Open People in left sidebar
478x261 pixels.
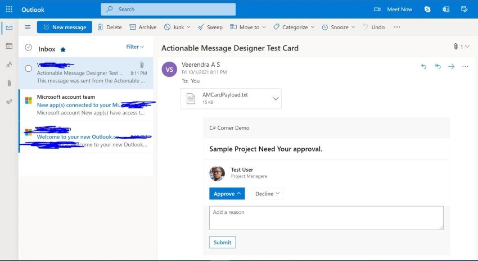(9, 65)
